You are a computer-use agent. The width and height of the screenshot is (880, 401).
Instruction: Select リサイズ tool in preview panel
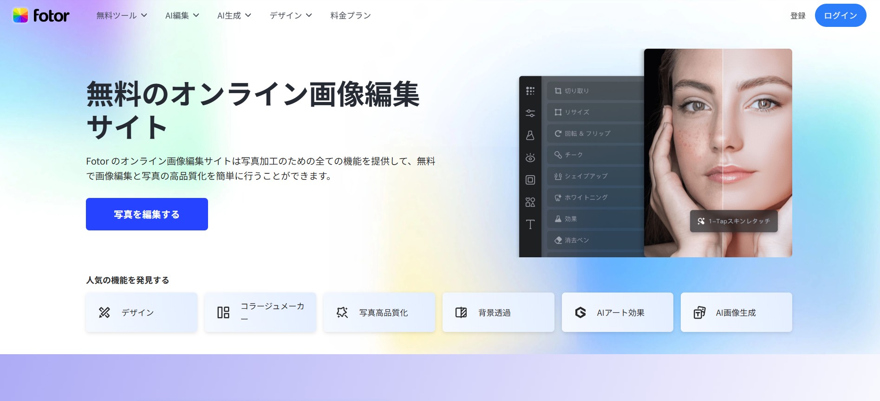[595, 112]
